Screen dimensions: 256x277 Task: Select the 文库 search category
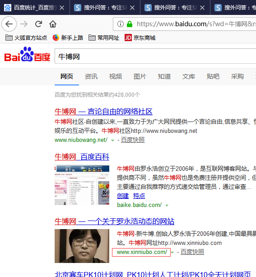[x=189, y=76]
